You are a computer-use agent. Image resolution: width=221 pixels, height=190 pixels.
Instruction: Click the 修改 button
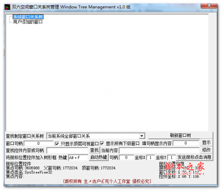point(207,150)
